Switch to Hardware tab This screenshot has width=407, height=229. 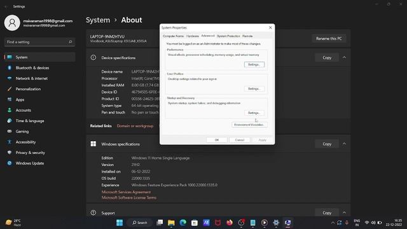click(x=192, y=36)
